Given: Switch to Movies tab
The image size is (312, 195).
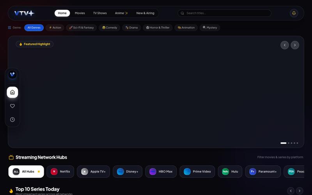Looking at the screenshot, I should click(80, 13).
